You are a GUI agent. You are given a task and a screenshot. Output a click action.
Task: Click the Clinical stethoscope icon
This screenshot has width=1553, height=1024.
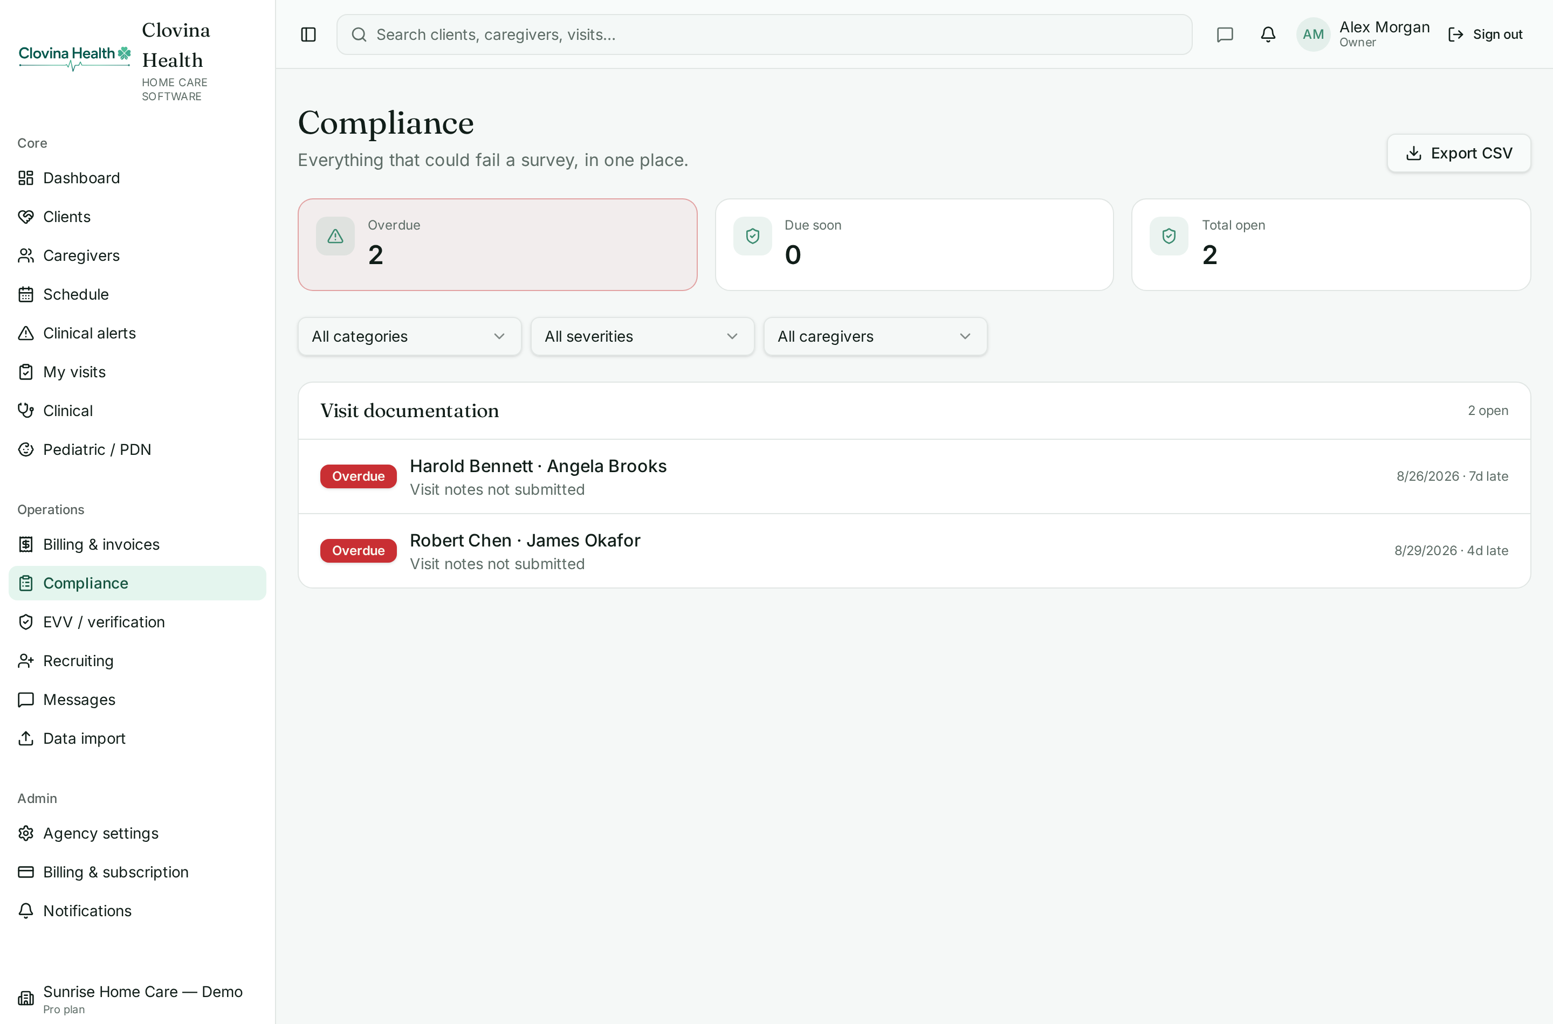(25, 411)
